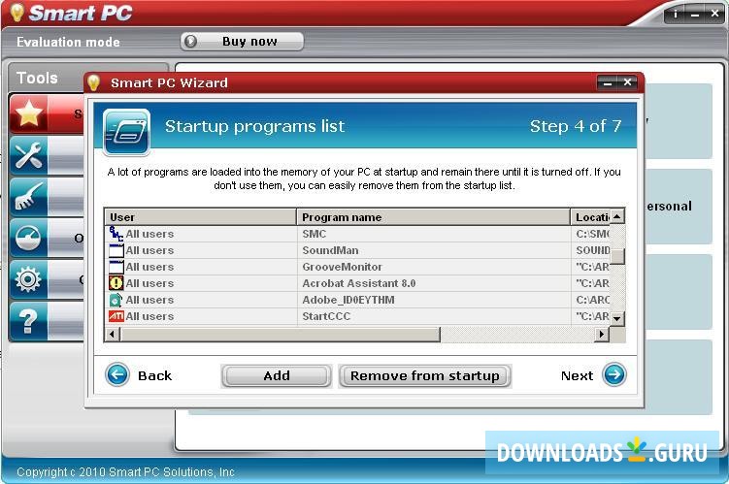Screen dimensions: 729x484
Task: Click the Adobe_ID0EYTHM row icon
Action: pos(116,300)
